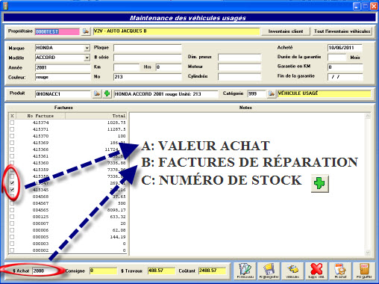Click the F1 Nouveau record icon
Image resolution: width=379 pixels, height=284 pixels.
245,271
